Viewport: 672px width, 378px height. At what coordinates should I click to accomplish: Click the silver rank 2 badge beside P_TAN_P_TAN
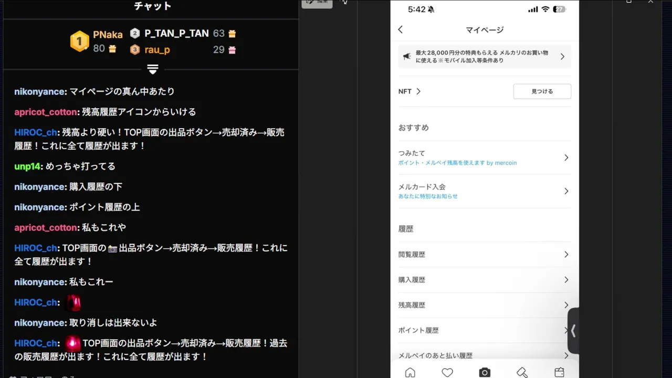[135, 34]
